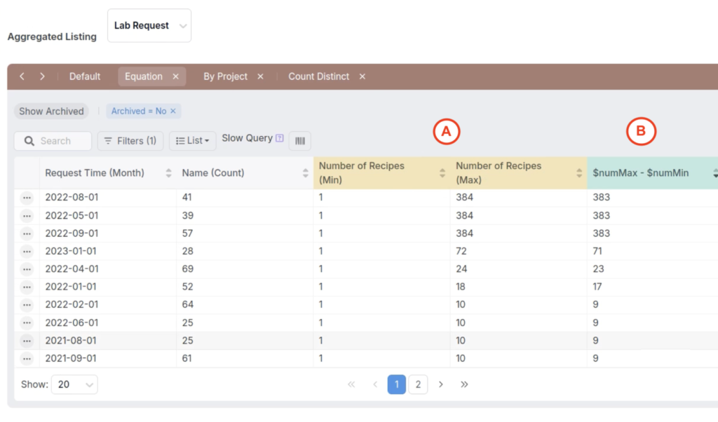Sort by Name (Count) column

tap(306, 173)
